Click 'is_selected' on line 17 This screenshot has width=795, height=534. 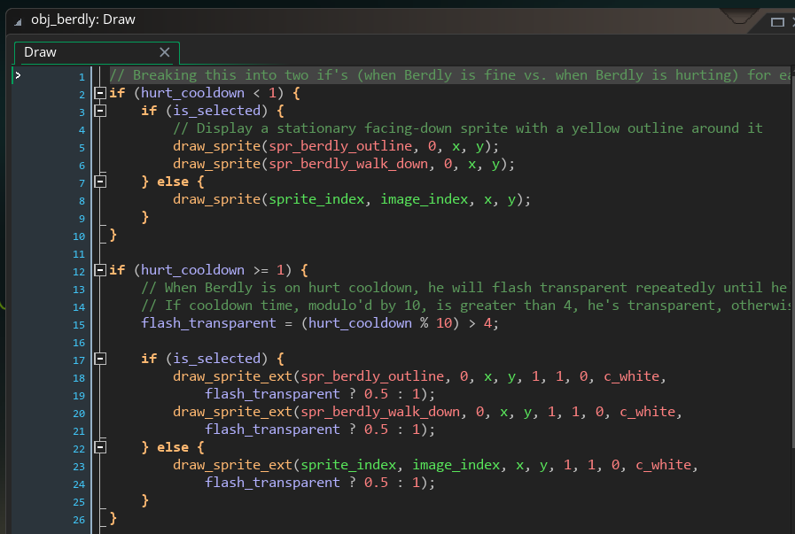(216, 359)
